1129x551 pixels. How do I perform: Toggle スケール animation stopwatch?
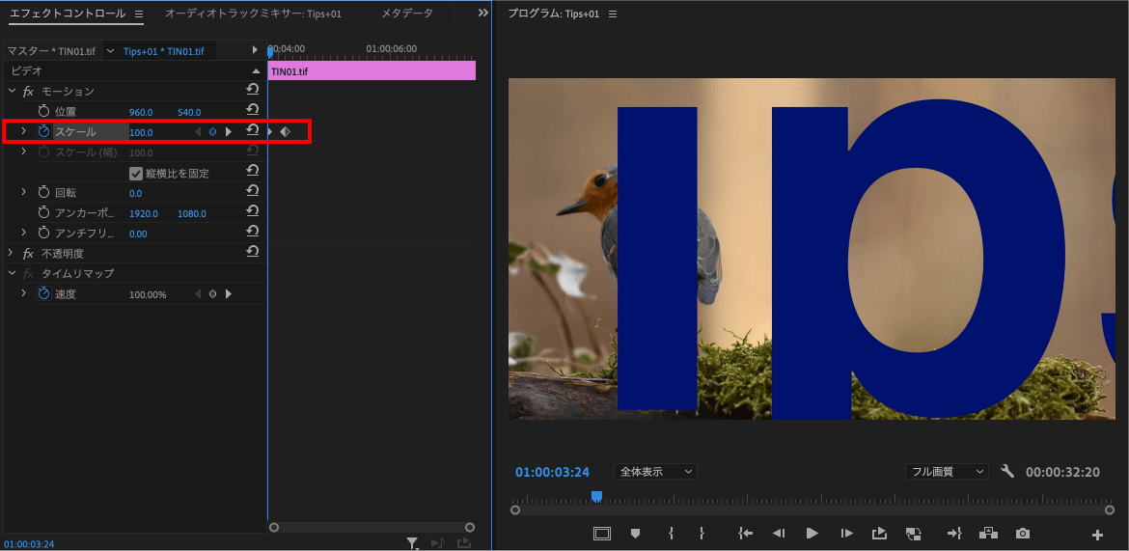[44, 132]
